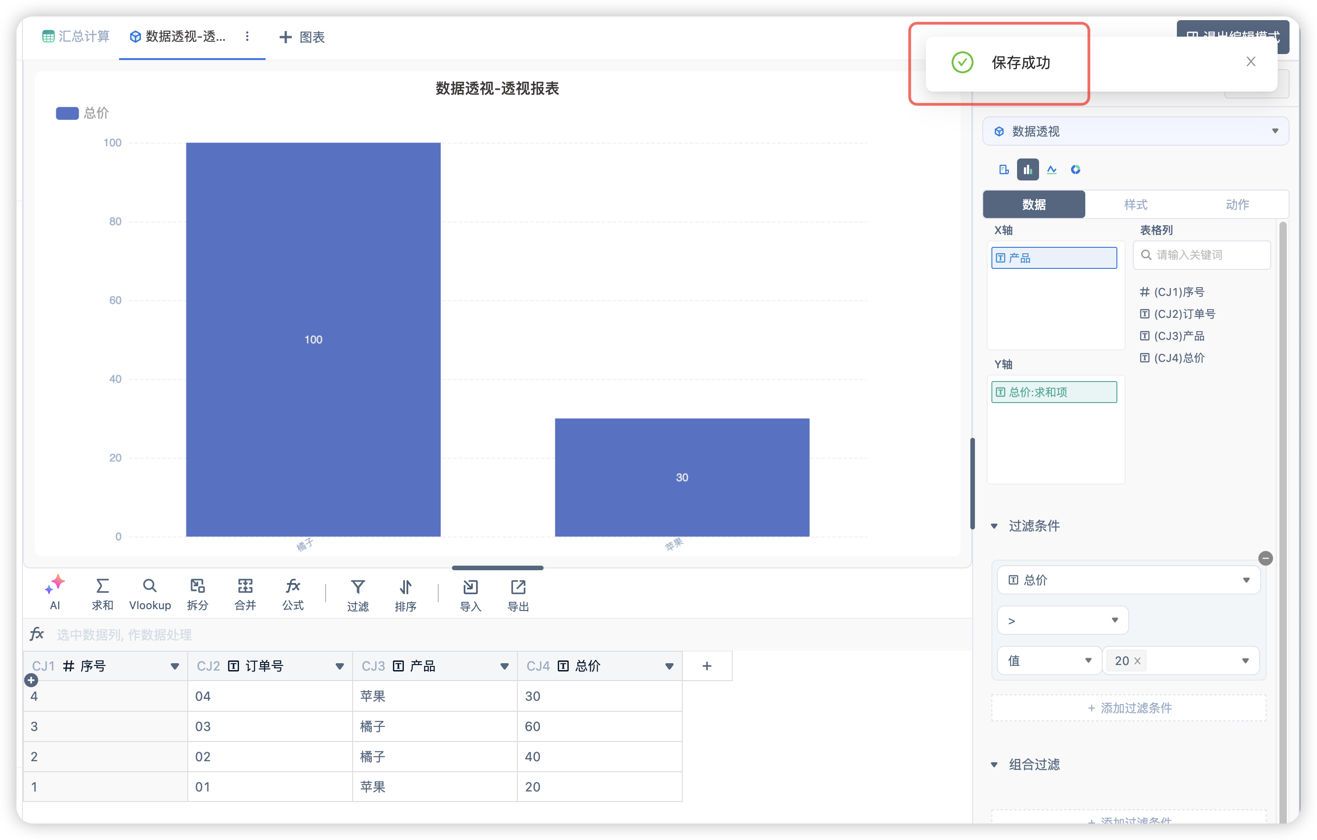The image size is (1317, 840).
Task: Click the chart title 数据透视-透视报表
Action: pyautogui.click(x=497, y=88)
